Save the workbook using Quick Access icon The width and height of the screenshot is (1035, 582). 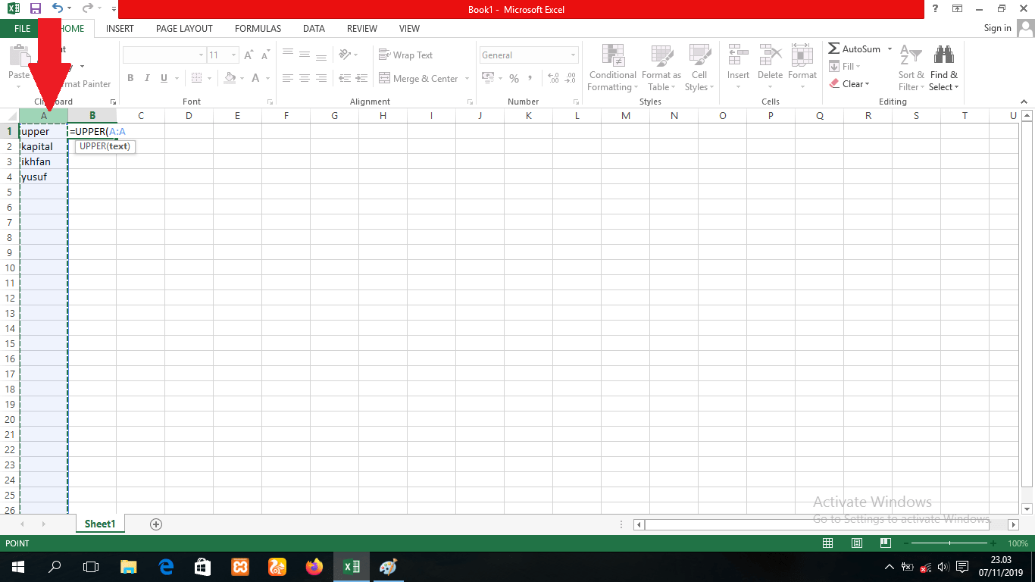pos(35,9)
